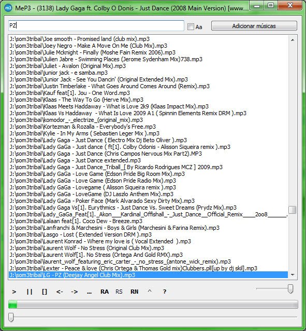Toggle the RS mode
306x331 pixels.
pyautogui.click(x=119, y=292)
